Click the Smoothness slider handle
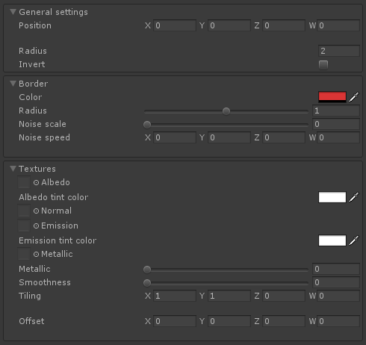 [147, 283]
